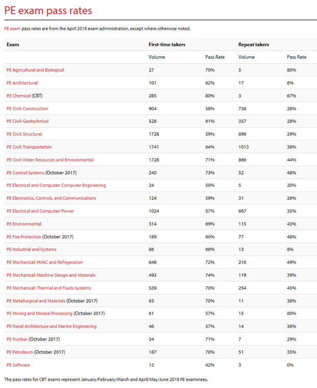The image size is (317, 388).
Task: Select PE Electronics, Controls, and Communications link
Action: 51,198
